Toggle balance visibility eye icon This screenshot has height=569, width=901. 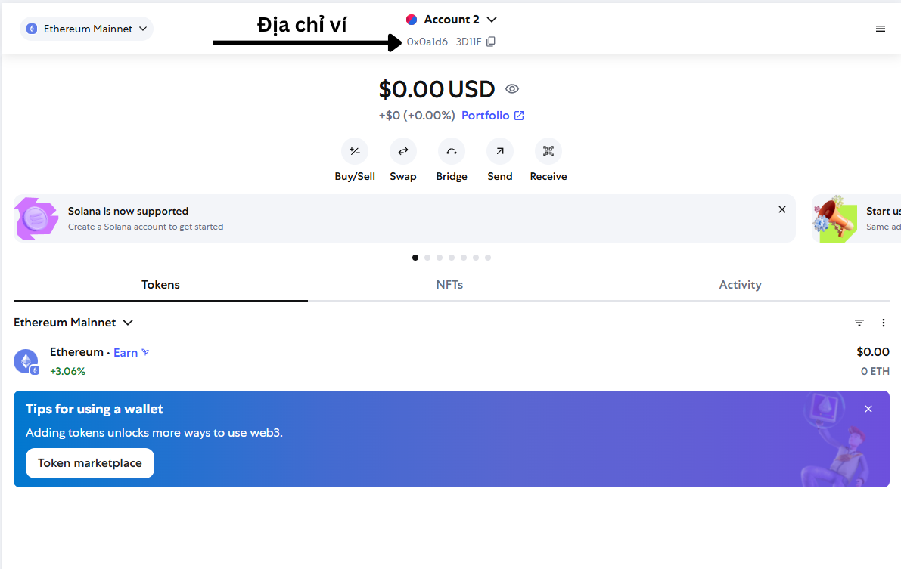tap(512, 89)
